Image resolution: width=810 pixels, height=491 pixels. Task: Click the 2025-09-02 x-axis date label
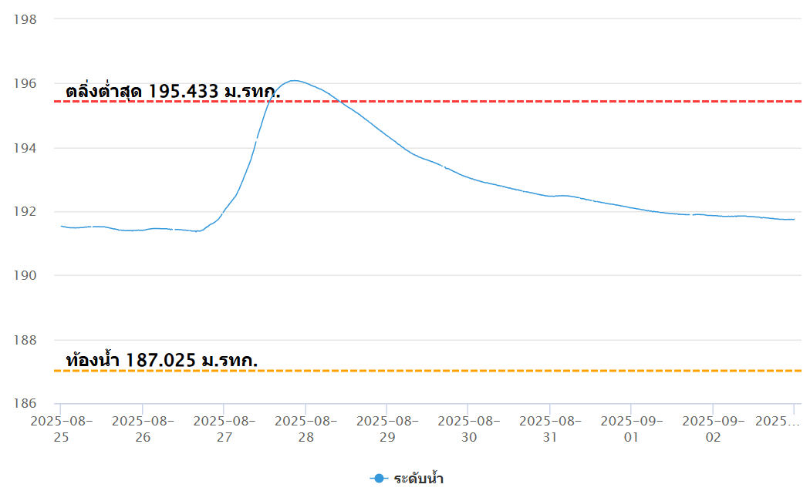click(x=713, y=429)
